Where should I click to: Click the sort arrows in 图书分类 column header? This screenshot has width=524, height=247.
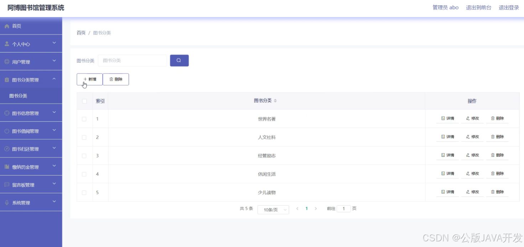[275, 101]
